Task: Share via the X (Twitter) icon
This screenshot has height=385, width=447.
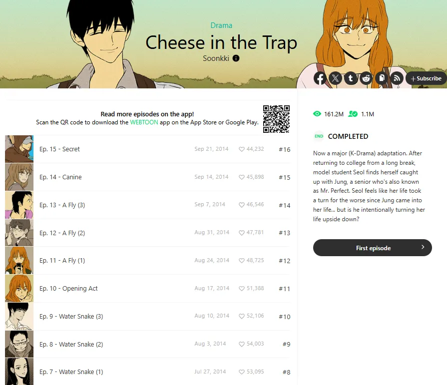Action: (x=336, y=78)
